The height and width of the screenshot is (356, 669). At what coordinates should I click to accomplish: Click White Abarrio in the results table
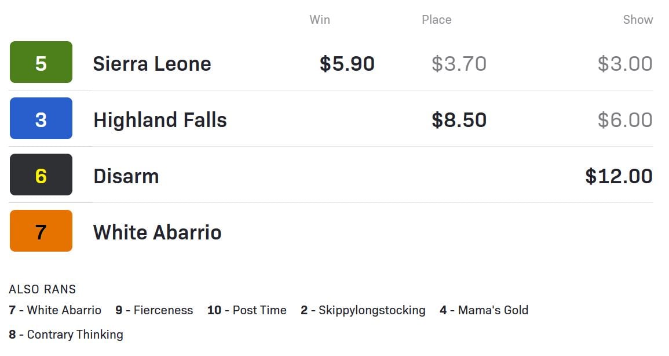pos(157,233)
